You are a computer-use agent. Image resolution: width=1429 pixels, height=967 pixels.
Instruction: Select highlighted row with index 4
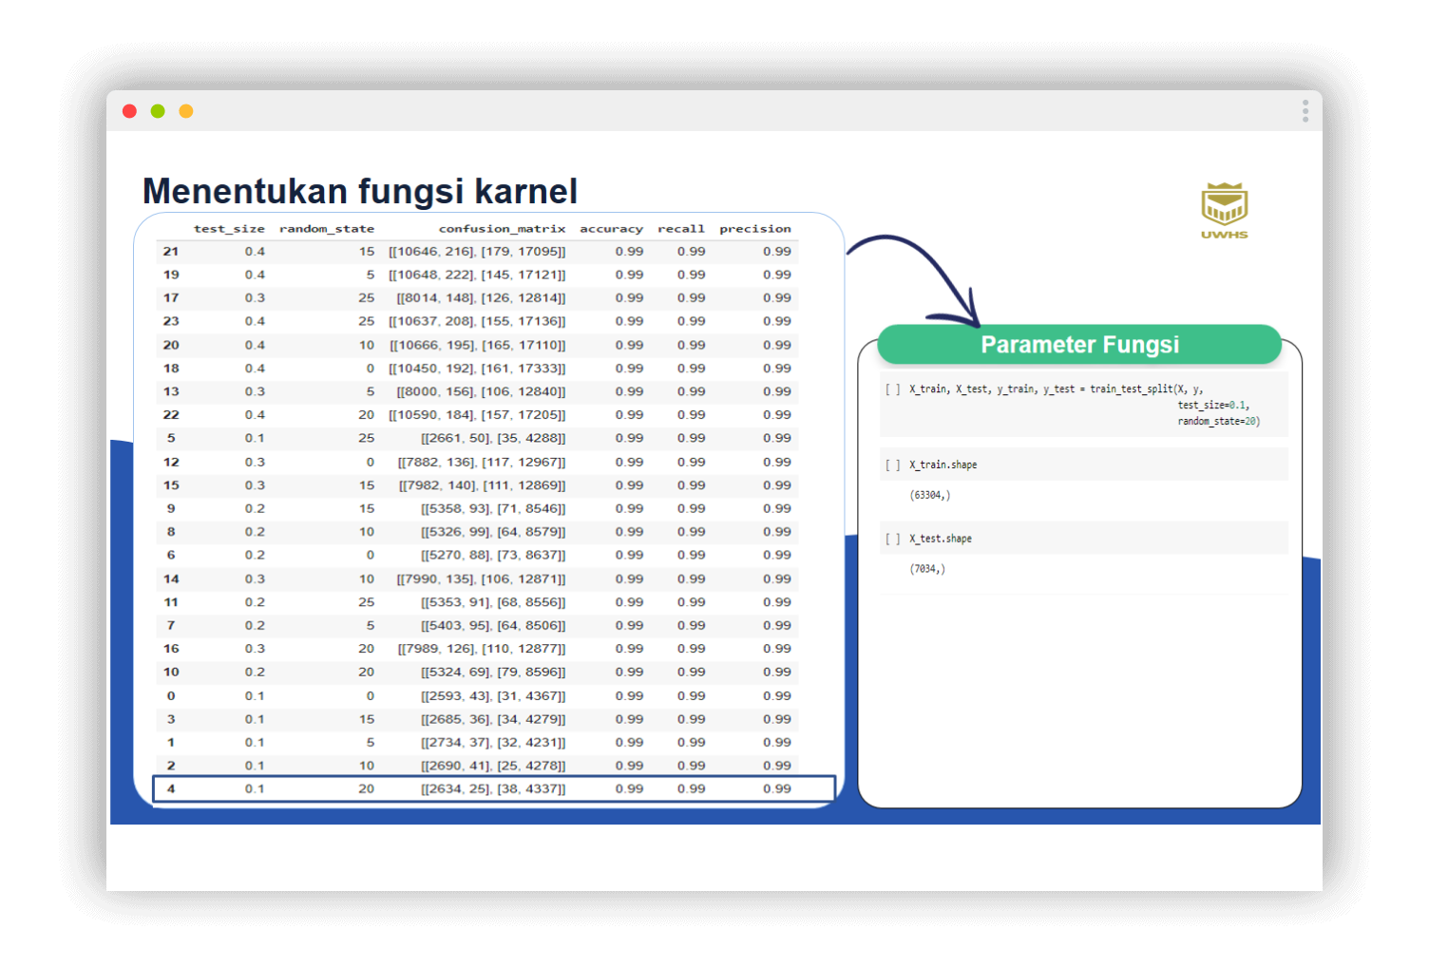(494, 788)
